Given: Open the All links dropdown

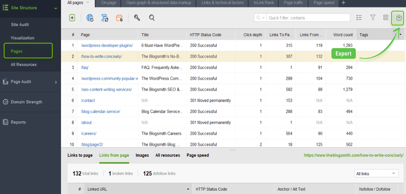Looking at the screenshot, I should pyautogui.click(x=376, y=174).
